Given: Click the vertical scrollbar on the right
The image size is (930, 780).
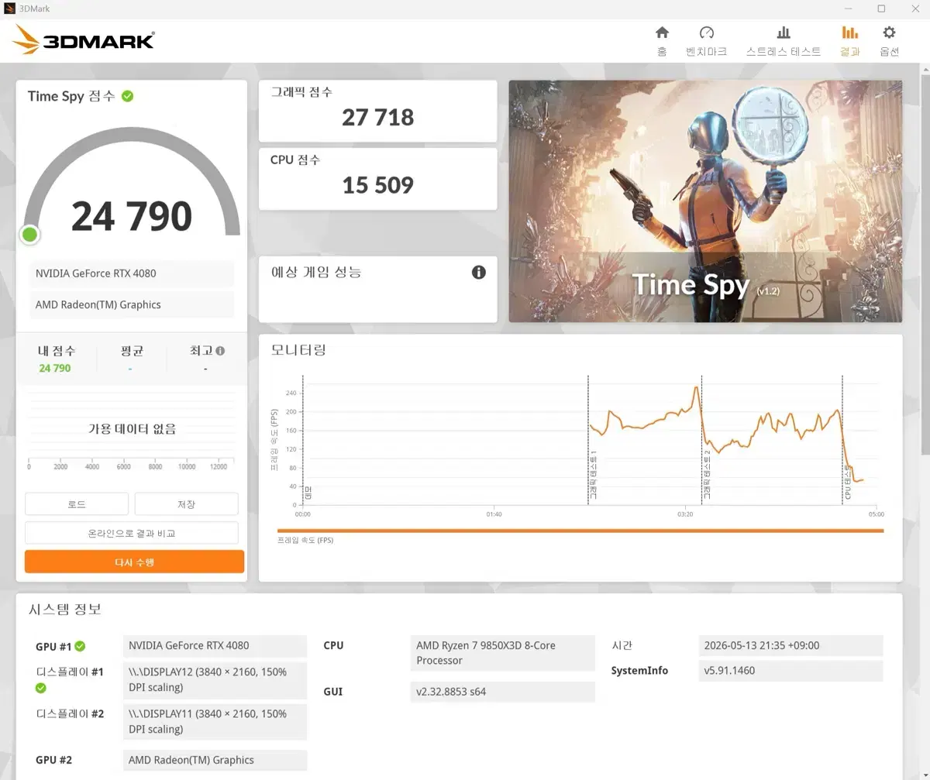Looking at the screenshot, I should tap(925, 263).
